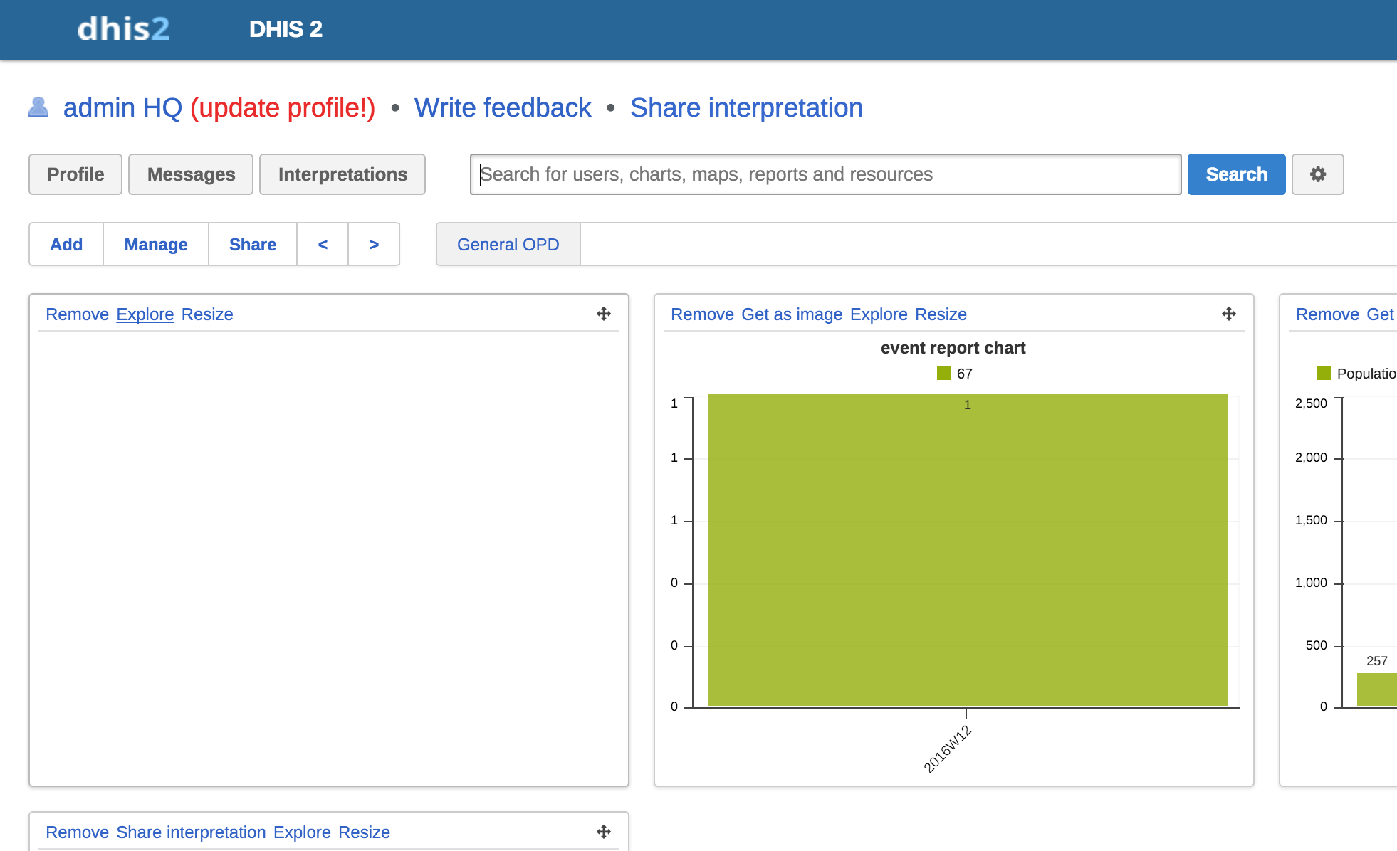This screenshot has height=851, width=1397.
Task: Click the dhis2 logo
Action: click(124, 29)
